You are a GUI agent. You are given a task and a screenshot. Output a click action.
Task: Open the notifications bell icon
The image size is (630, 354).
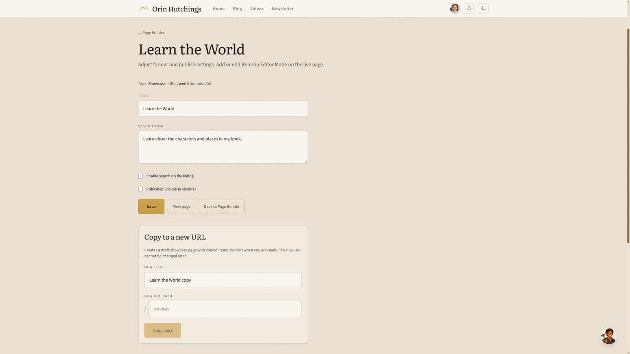pyautogui.click(x=469, y=9)
